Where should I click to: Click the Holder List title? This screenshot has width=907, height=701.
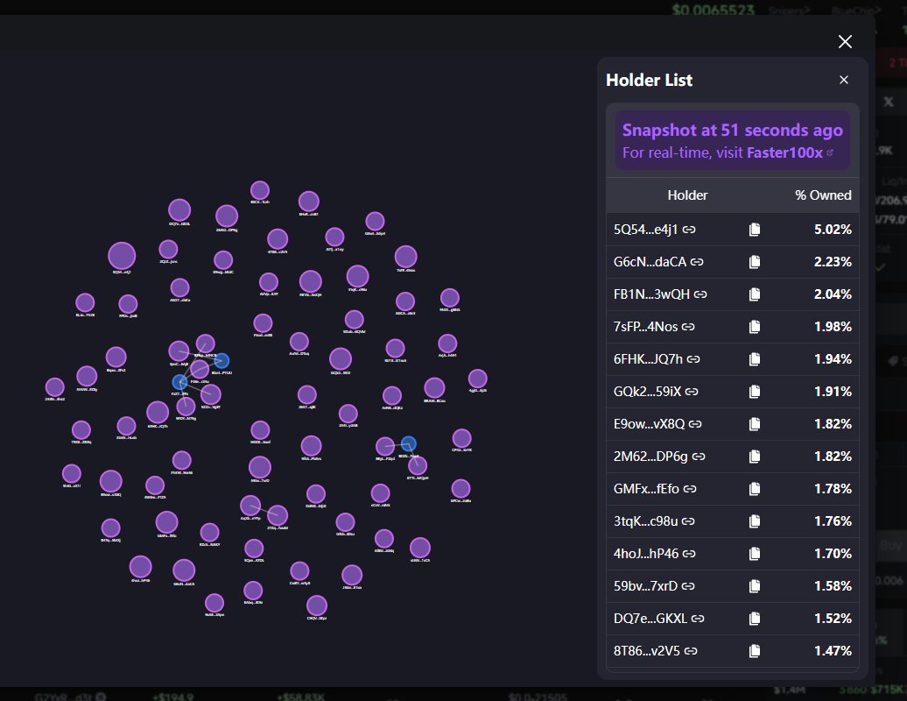pyautogui.click(x=649, y=80)
